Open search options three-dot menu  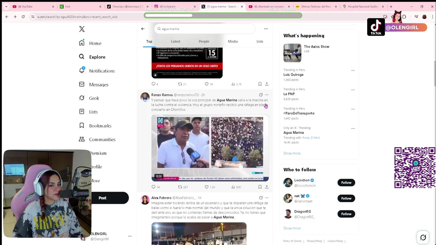click(266, 29)
